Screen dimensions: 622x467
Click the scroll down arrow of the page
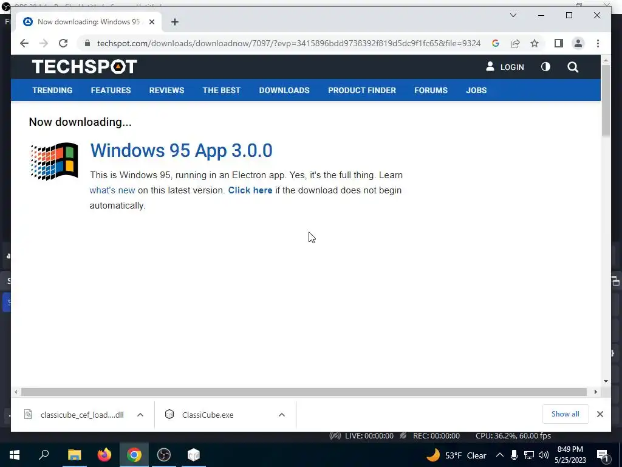point(606,381)
